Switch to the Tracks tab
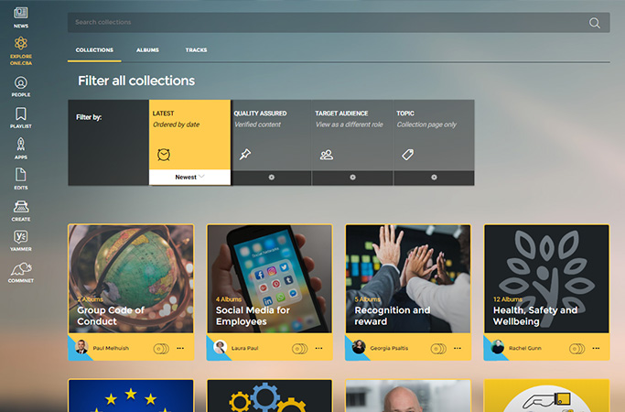Image resolution: width=625 pixels, height=412 pixels. tap(196, 50)
